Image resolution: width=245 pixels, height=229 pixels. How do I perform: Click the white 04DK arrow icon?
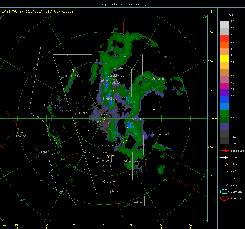[x=224, y=157]
